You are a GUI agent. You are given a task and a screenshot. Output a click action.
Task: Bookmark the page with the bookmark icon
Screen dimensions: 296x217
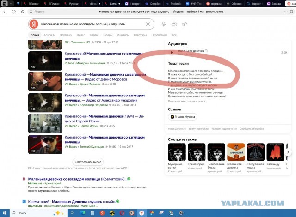point(291,12)
